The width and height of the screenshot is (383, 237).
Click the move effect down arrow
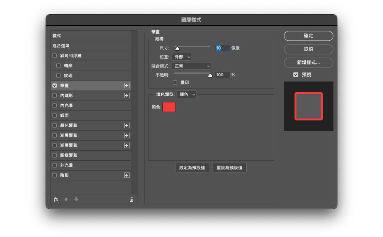click(76, 199)
